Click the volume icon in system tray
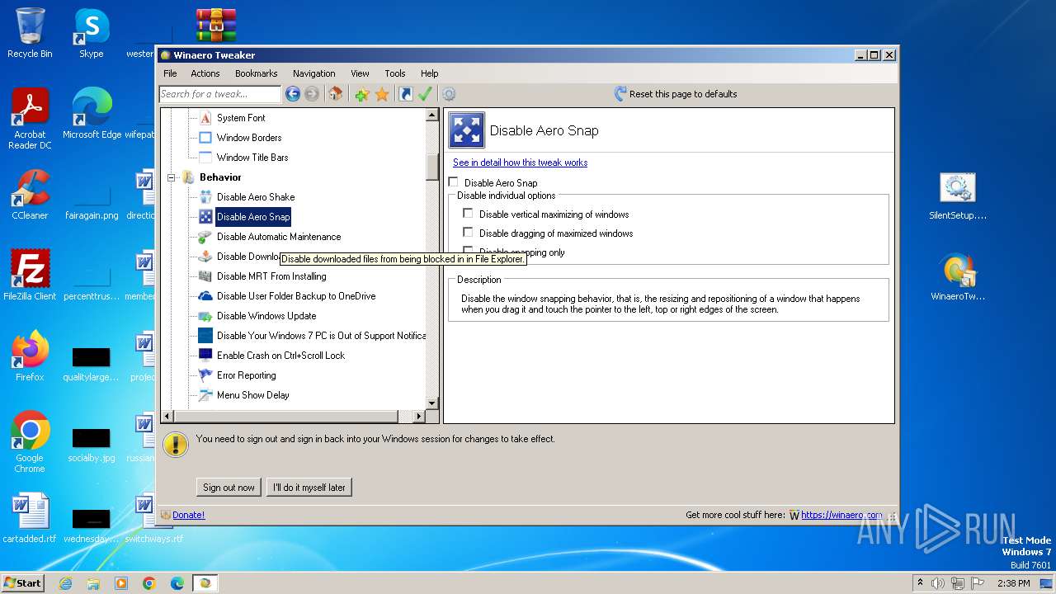1056x594 pixels. point(938,583)
